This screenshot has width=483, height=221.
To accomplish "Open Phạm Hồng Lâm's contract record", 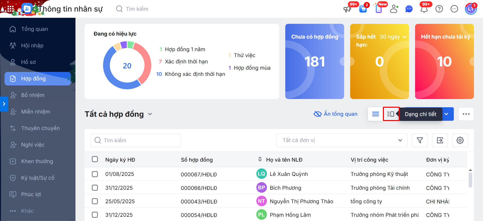I will 276,215.
